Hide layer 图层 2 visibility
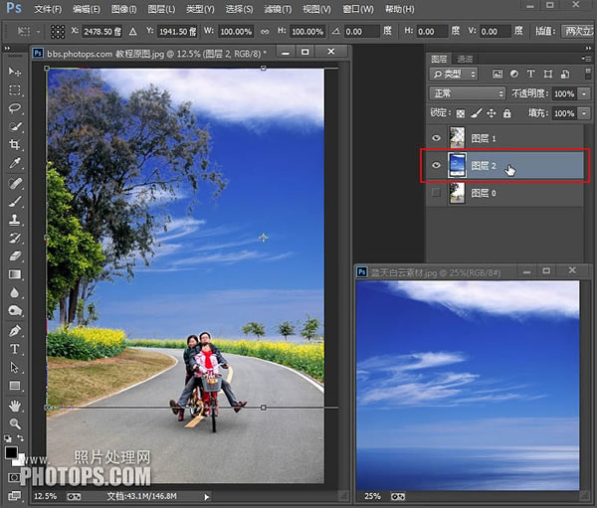This screenshot has width=597, height=508. 437,165
